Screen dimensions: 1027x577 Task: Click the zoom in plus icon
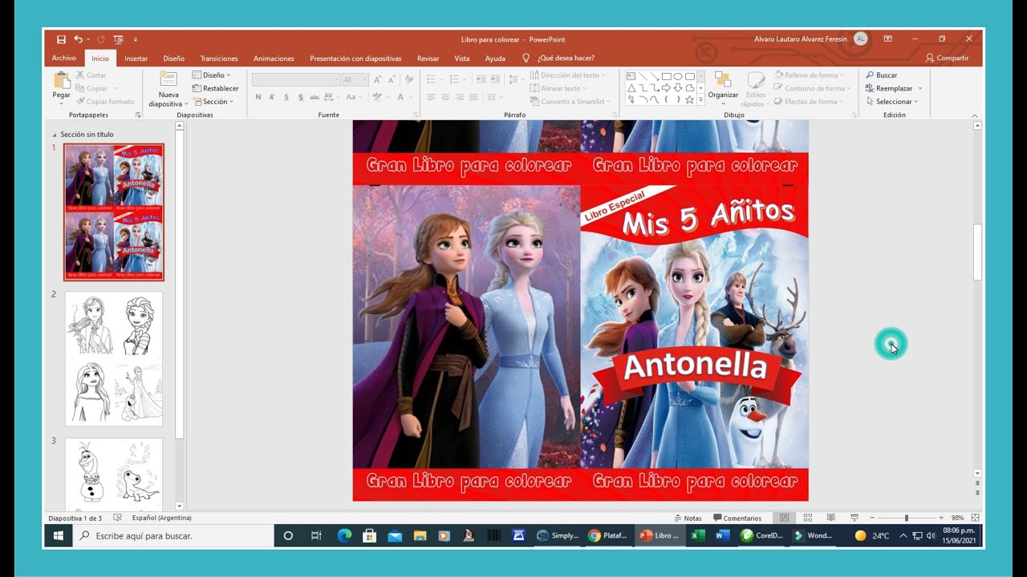(x=940, y=518)
